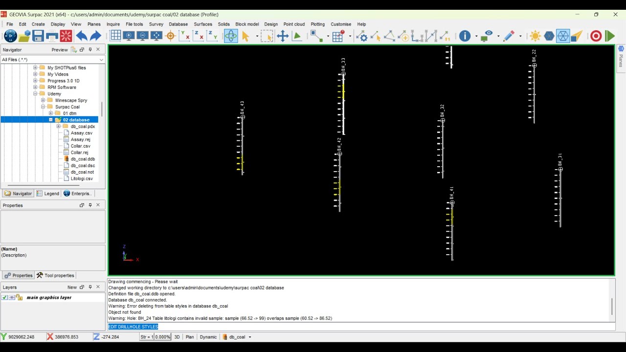Click the snap grid with red pin icon

point(338,36)
